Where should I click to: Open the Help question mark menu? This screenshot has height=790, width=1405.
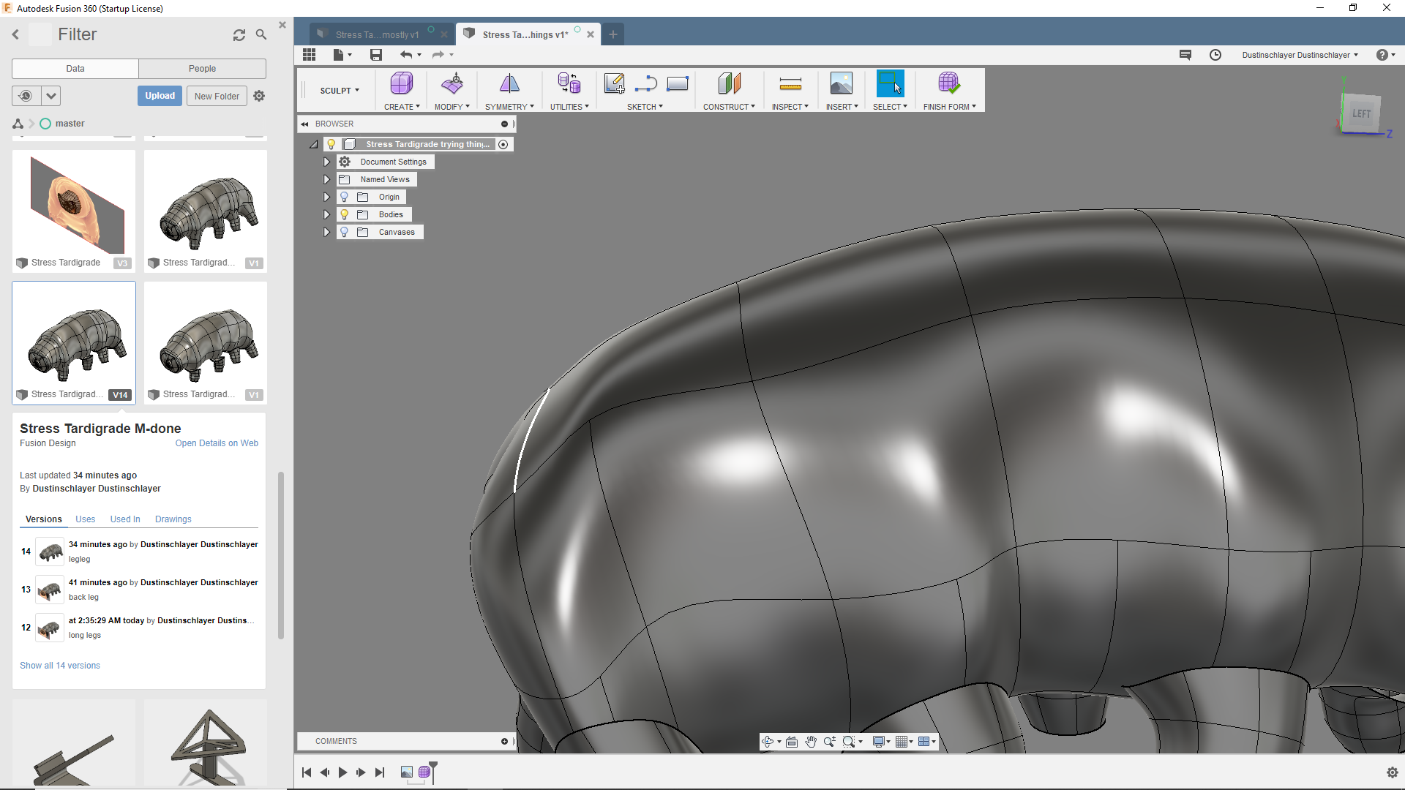[x=1385, y=55]
